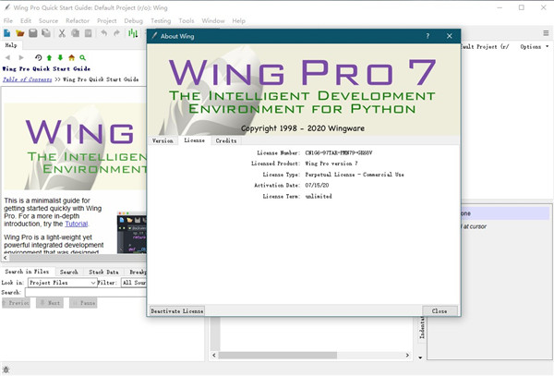This screenshot has width=554, height=376.
Task: Click the Save floppy disk icon
Action: [33, 33]
